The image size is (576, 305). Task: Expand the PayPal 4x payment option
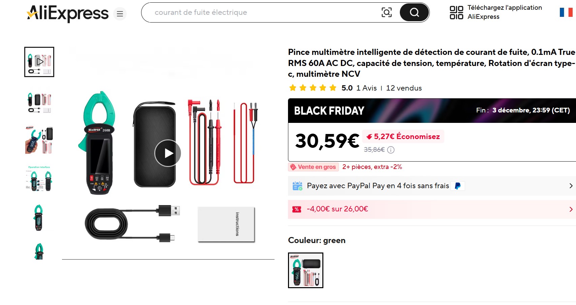571,186
